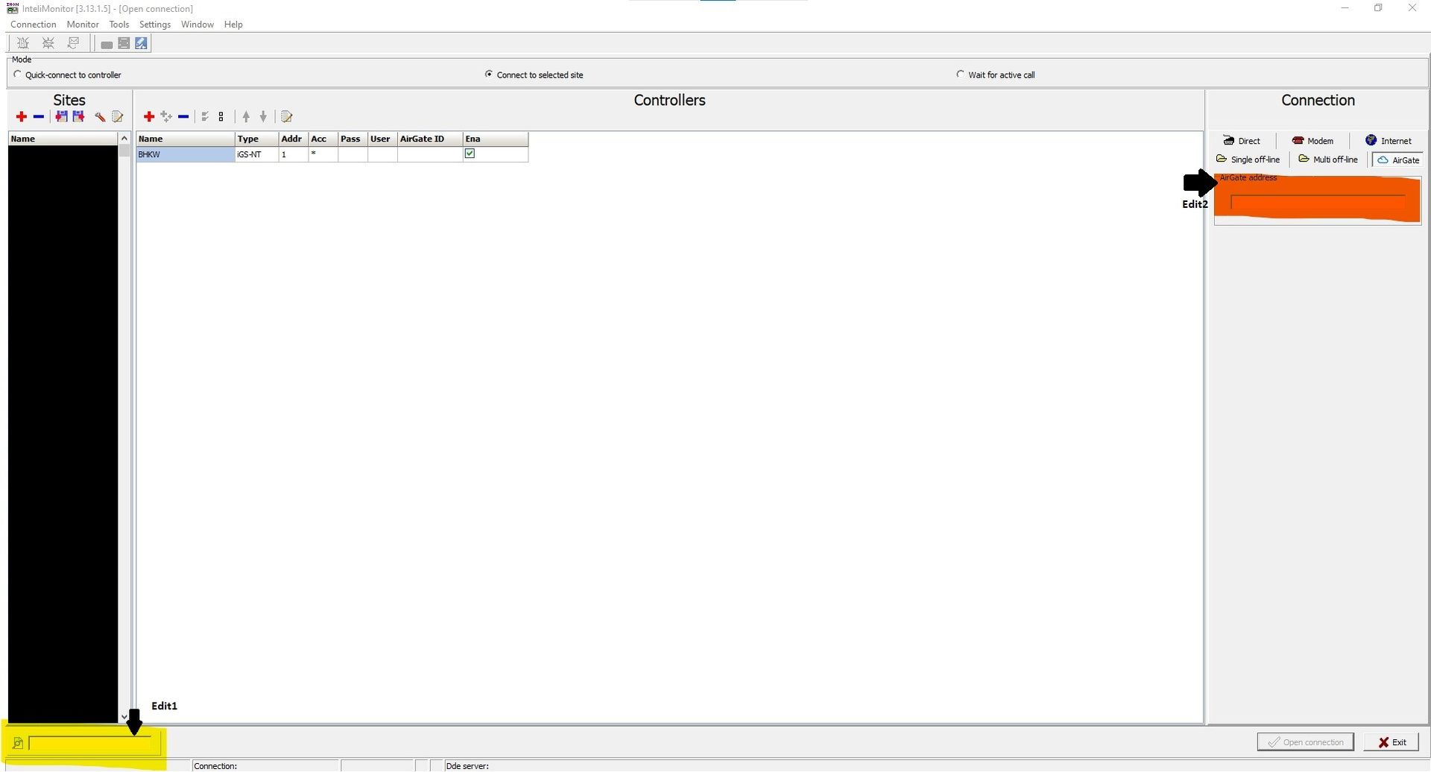Open the Connection menu
Viewport: 1431px width, 772px height.
[x=33, y=25]
